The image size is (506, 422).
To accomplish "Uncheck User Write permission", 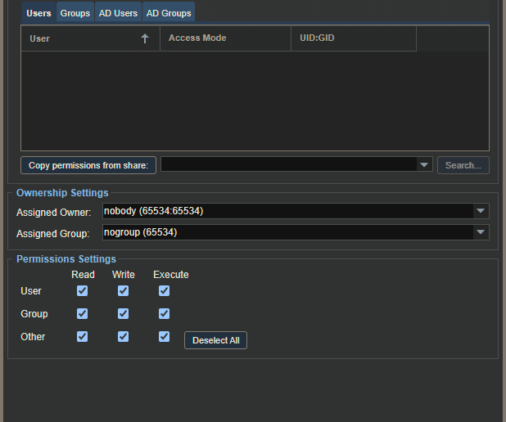I will (x=124, y=291).
